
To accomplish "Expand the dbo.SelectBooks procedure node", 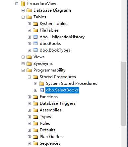I will pos(35,90).
